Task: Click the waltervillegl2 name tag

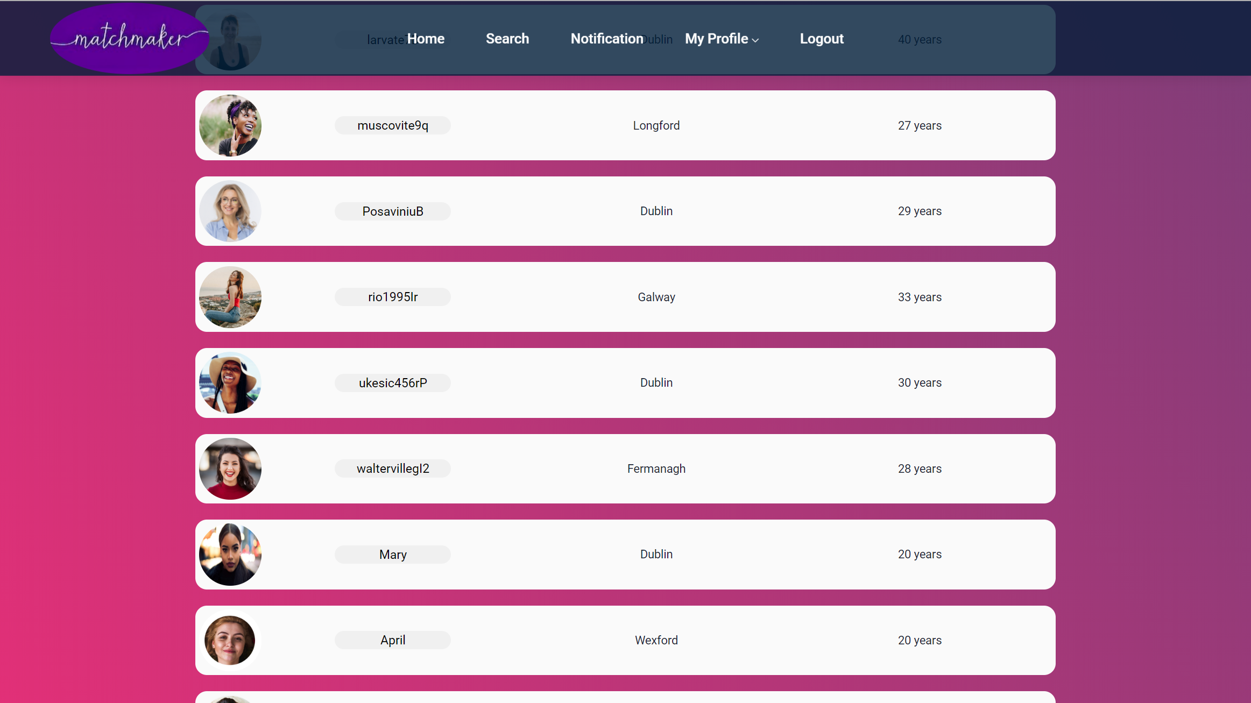Action: point(393,468)
